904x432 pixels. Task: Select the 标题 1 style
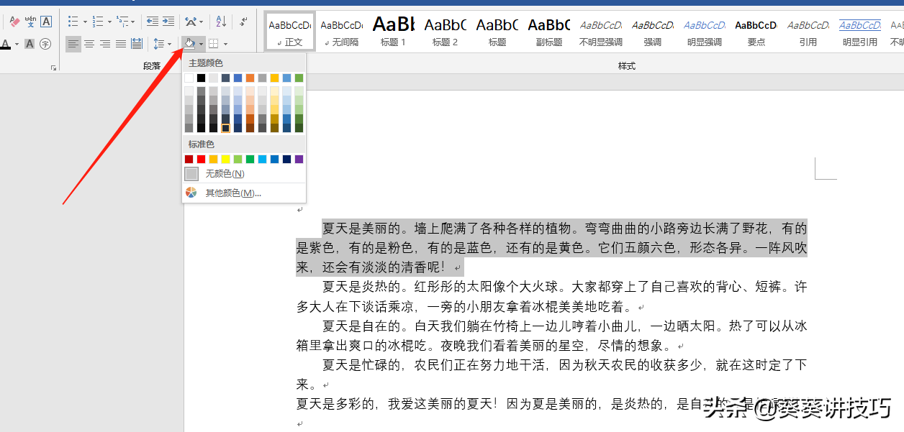pyautogui.click(x=393, y=29)
